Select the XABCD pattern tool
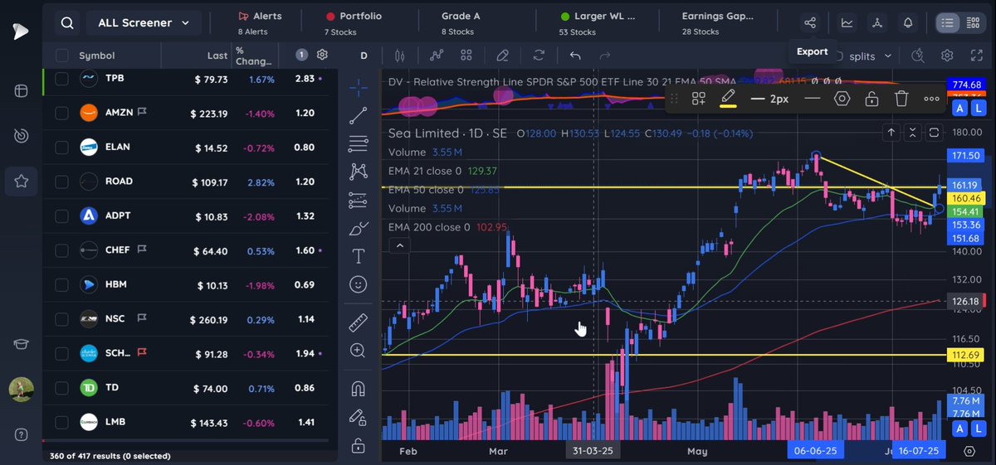Image resolution: width=996 pixels, height=465 pixels. point(359,171)
